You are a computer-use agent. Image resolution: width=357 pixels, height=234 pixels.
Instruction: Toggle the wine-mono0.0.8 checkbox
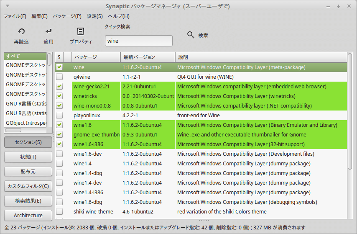click(x=59, y=105)
